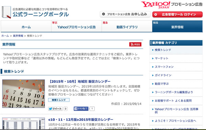Select Yahoo!プロモーション広告 活用事例 category
The width and height of the screenshot is (206, 130).
pyautogui.click(x=176, y=111)
